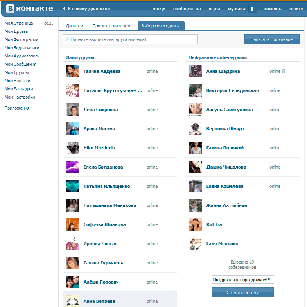Viewport: 307px width, 307px height.
Task: Click the Создать беседу button
Action: (x=242, y=293)
